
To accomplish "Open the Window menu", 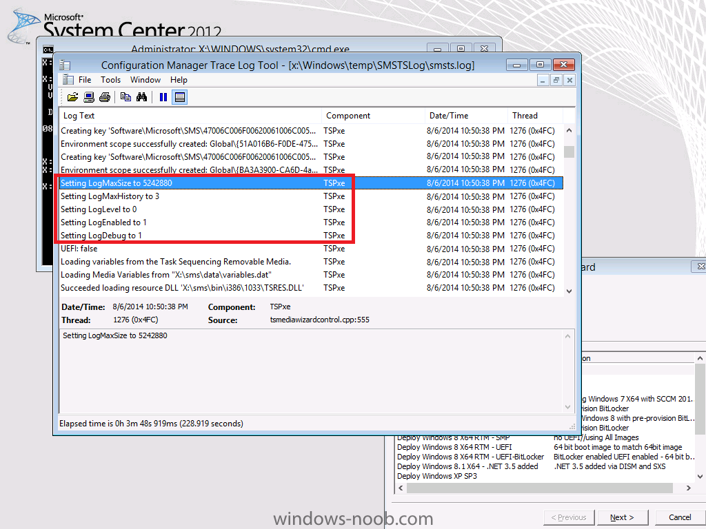I will click(145, 80).
